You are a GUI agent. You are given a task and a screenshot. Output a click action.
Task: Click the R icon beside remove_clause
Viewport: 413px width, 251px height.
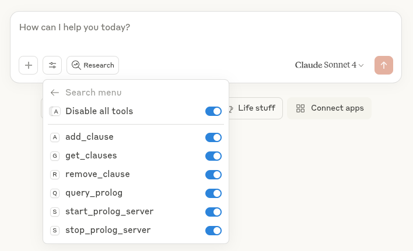click(x=55, y=175)
